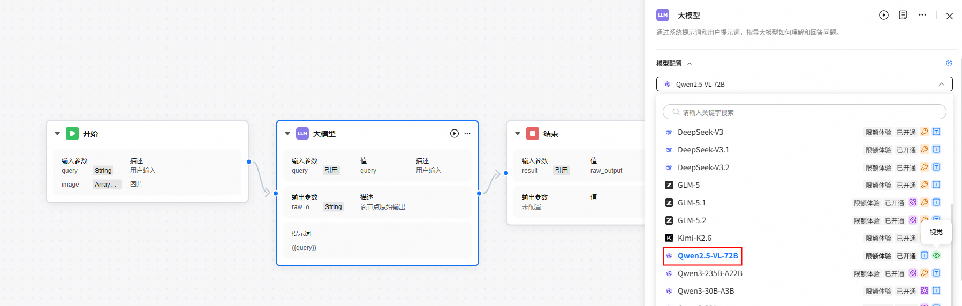Click the green vision eye icon on Qwen2.5-VL-72B
The image size is (962, 306).
tap(936, 255)
